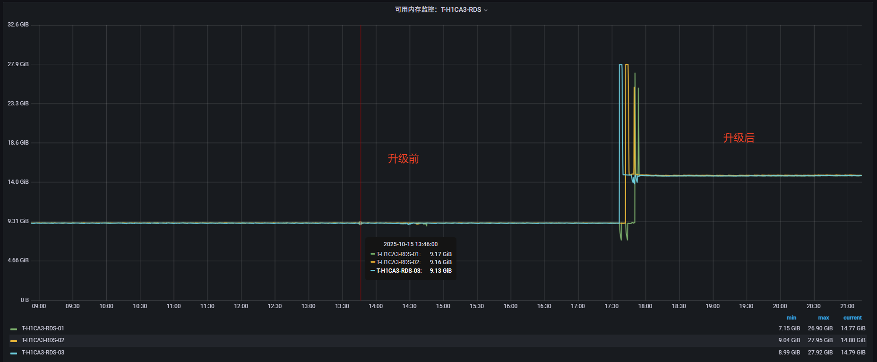Toggle T-H1CA3-RDS-01 series in legend

[x=43, y=328]
